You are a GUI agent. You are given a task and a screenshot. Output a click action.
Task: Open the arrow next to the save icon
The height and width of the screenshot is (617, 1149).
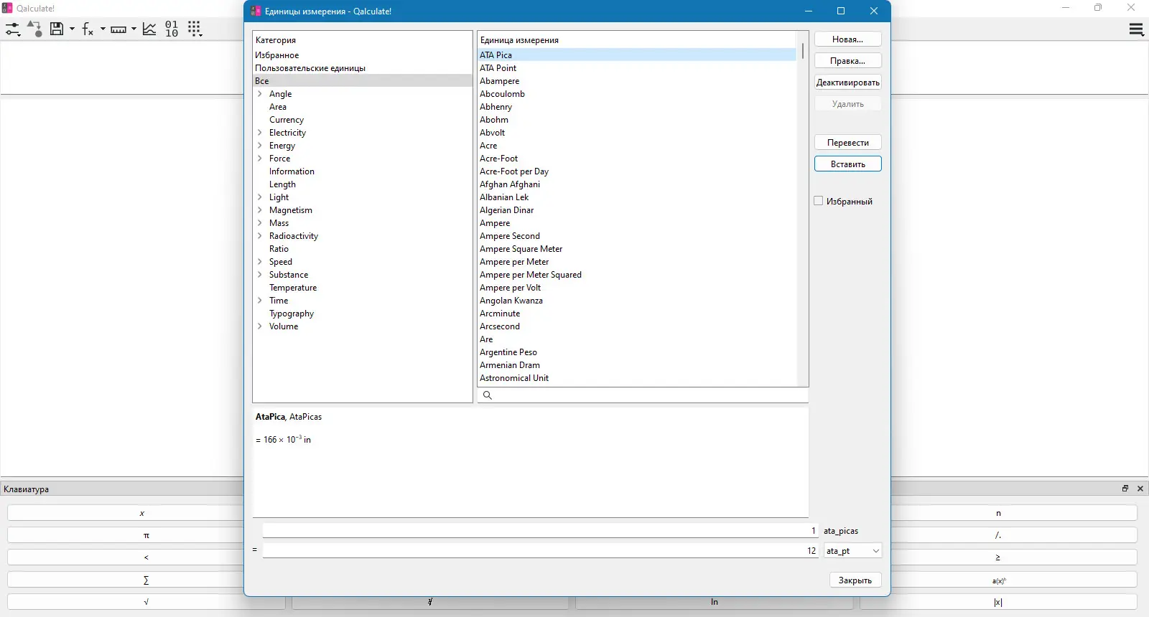click(x=72, y=29)
